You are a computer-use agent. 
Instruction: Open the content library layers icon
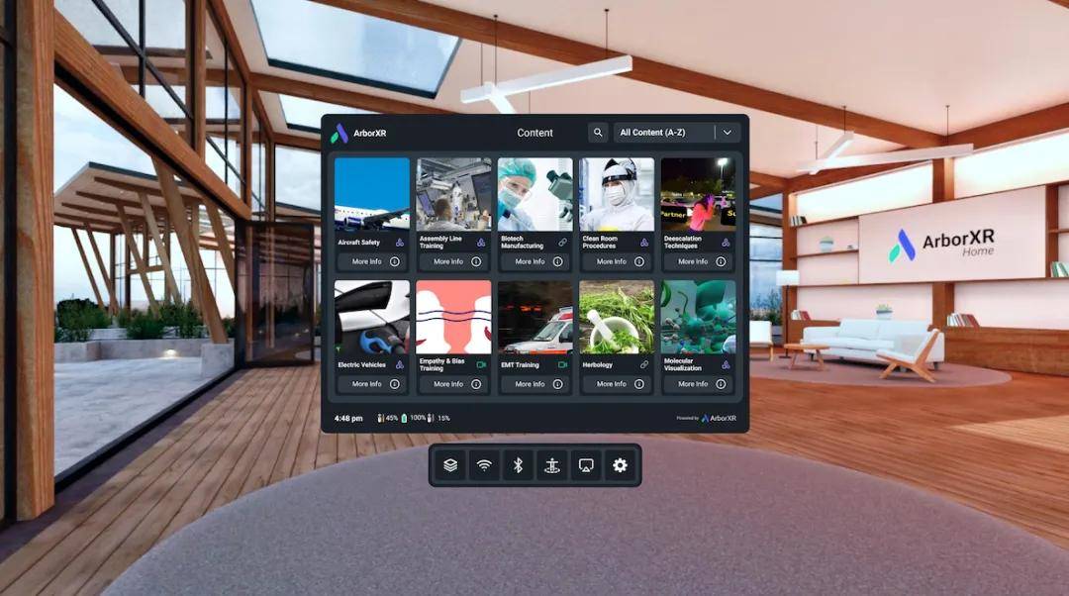450,465
